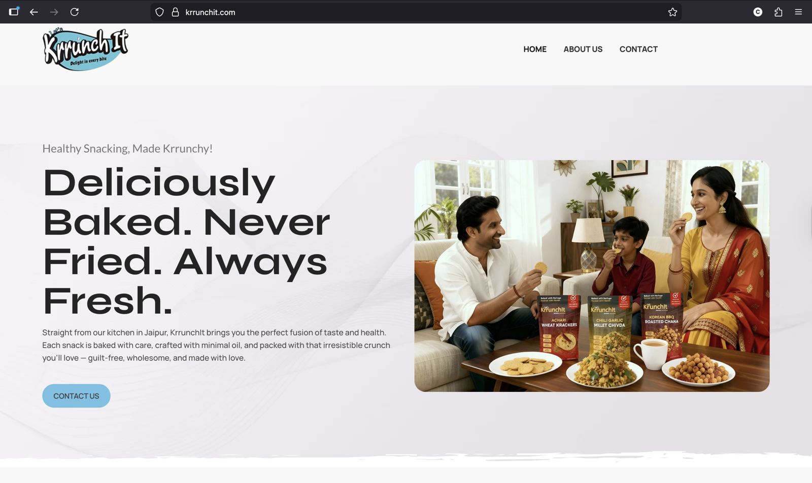Bookmark this page with the star icon
Image resolution: width=812 pixels, height=483 pixels.
(x=672, y=12)
